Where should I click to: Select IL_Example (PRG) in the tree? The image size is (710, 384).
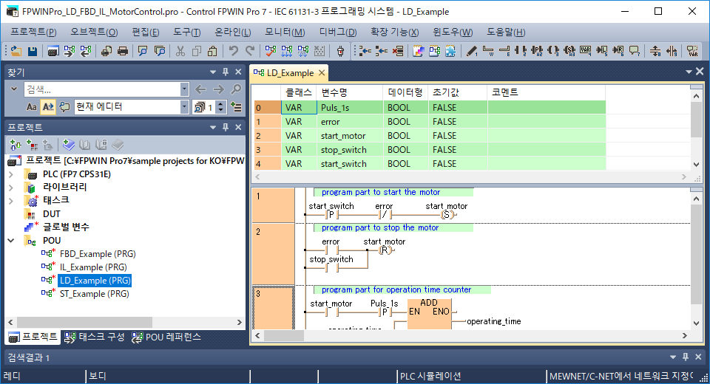tap(93, 267)
